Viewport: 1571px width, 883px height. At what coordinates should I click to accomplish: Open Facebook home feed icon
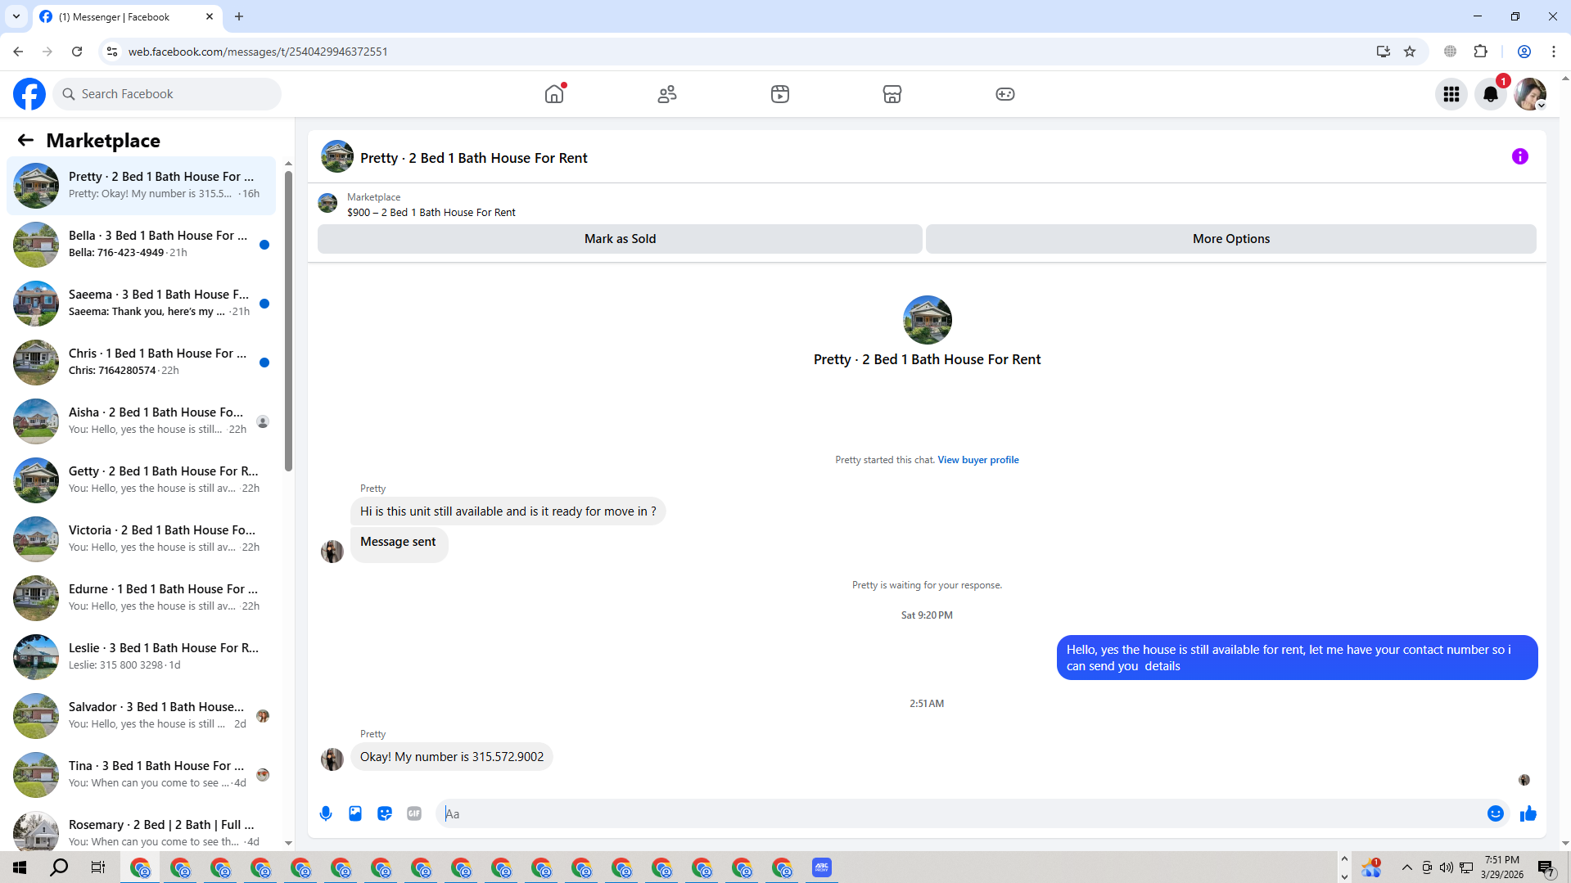(x=554, y=94)
